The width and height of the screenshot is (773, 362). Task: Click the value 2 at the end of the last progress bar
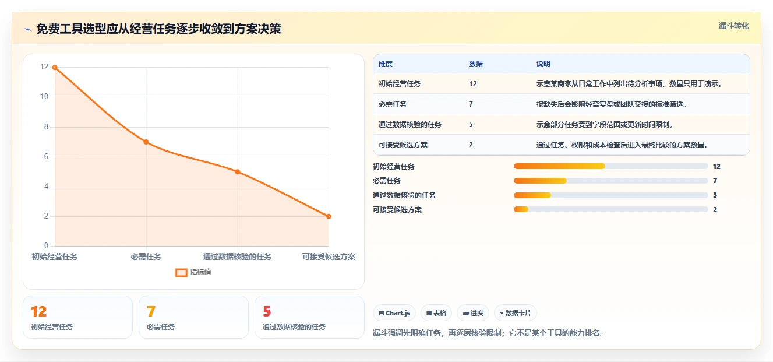point(715,209)
